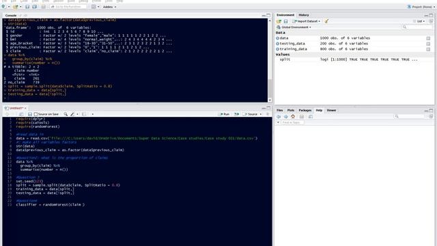Click the broom icon to clear environment
The width and height of the screenshot is (437, 246).
point(326,21)
